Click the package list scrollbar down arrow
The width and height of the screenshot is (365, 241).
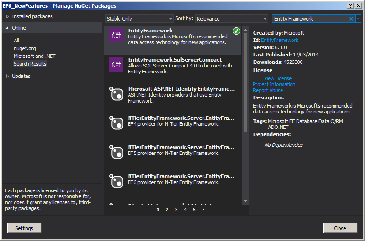point(245,201)
